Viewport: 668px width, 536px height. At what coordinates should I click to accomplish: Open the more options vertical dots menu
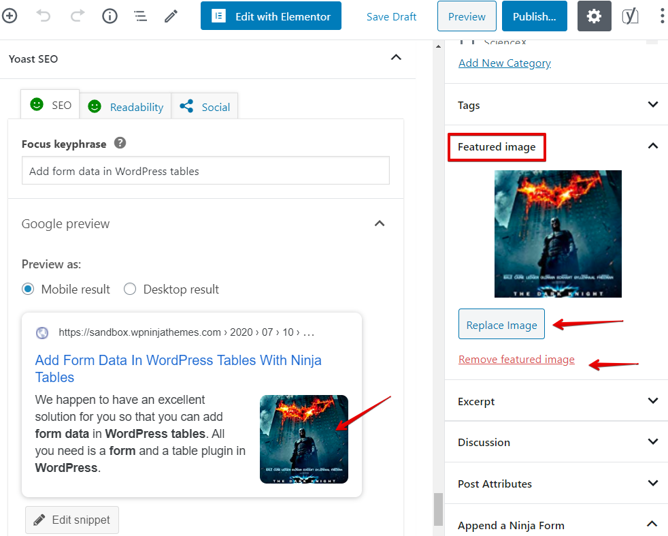point(662,16)
